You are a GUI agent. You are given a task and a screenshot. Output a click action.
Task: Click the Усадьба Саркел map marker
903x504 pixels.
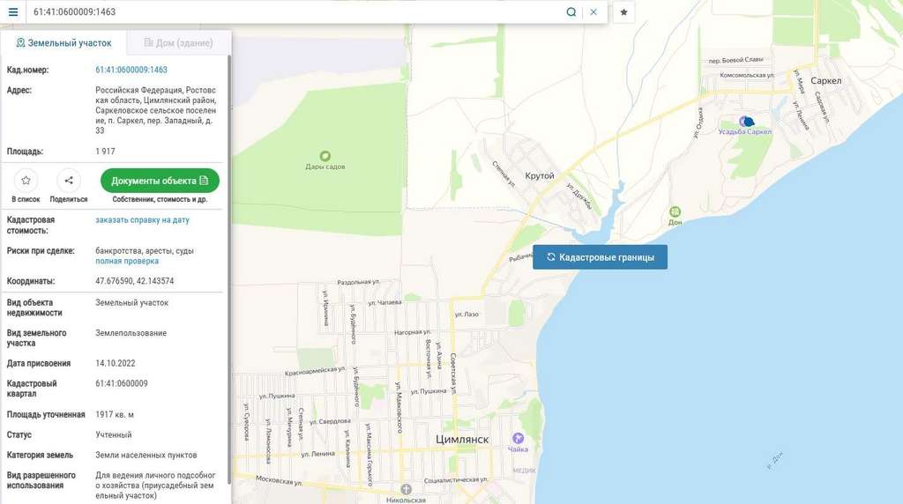pyautogui.click(x=746, y=122)
